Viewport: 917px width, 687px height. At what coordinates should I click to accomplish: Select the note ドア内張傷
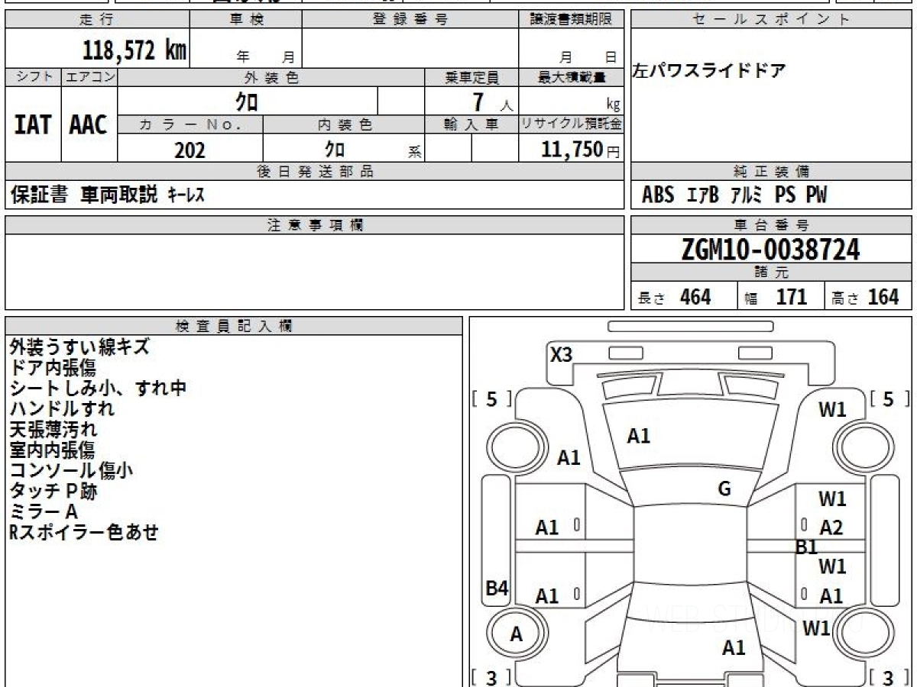click(53, 367)
